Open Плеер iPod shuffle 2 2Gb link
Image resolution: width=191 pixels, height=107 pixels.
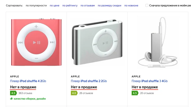point(89,81)
